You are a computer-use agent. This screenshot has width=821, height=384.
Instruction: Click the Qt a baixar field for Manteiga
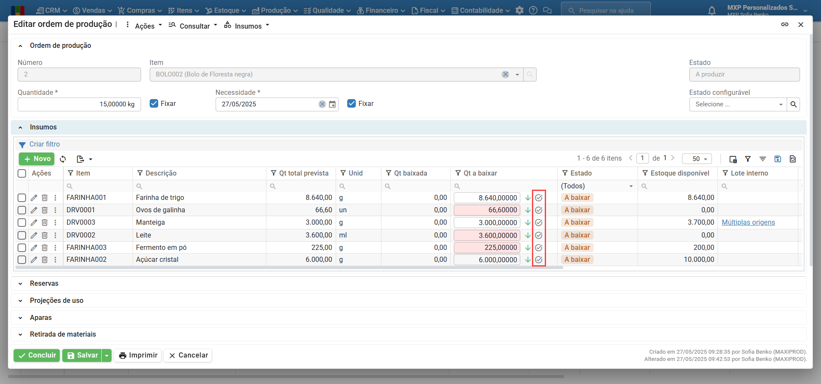487,223
